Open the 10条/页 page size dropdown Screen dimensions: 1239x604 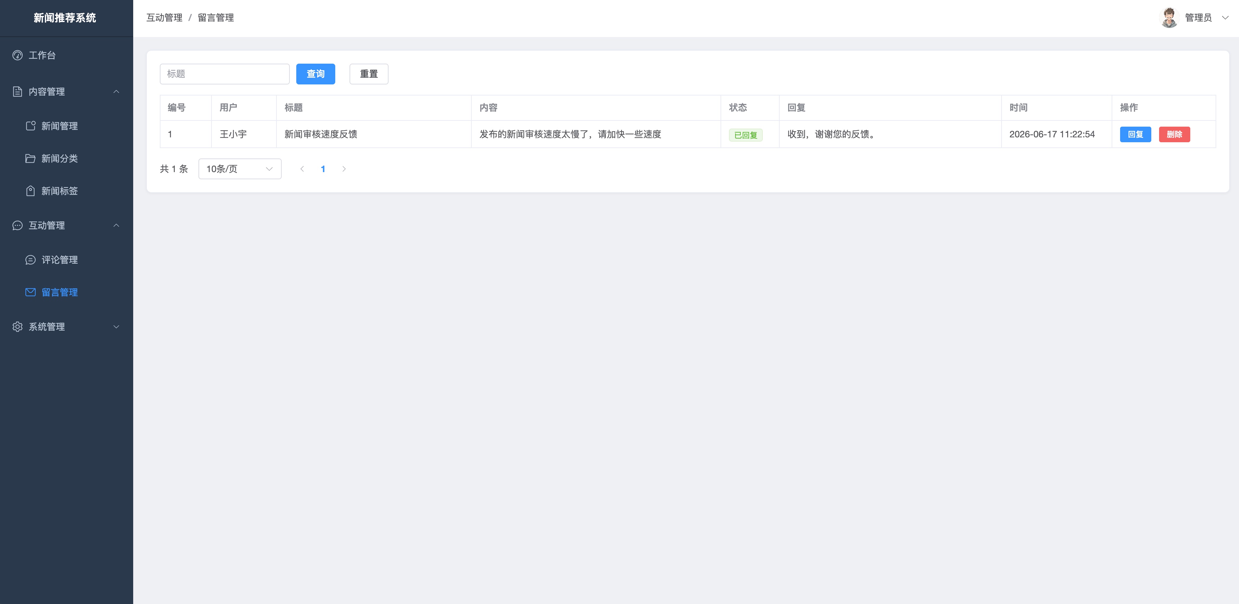click(x=239, y=169)
